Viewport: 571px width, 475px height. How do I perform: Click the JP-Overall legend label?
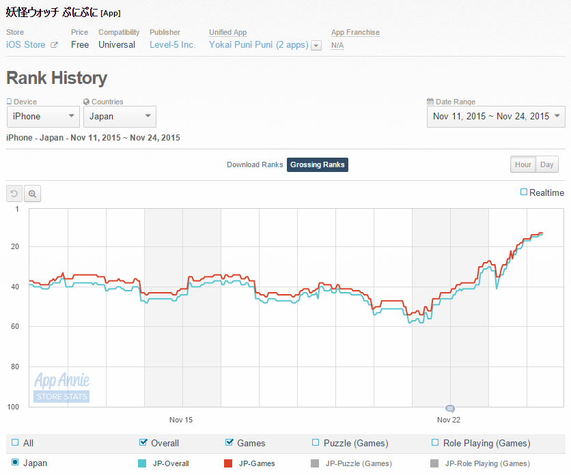click(171, 463)
